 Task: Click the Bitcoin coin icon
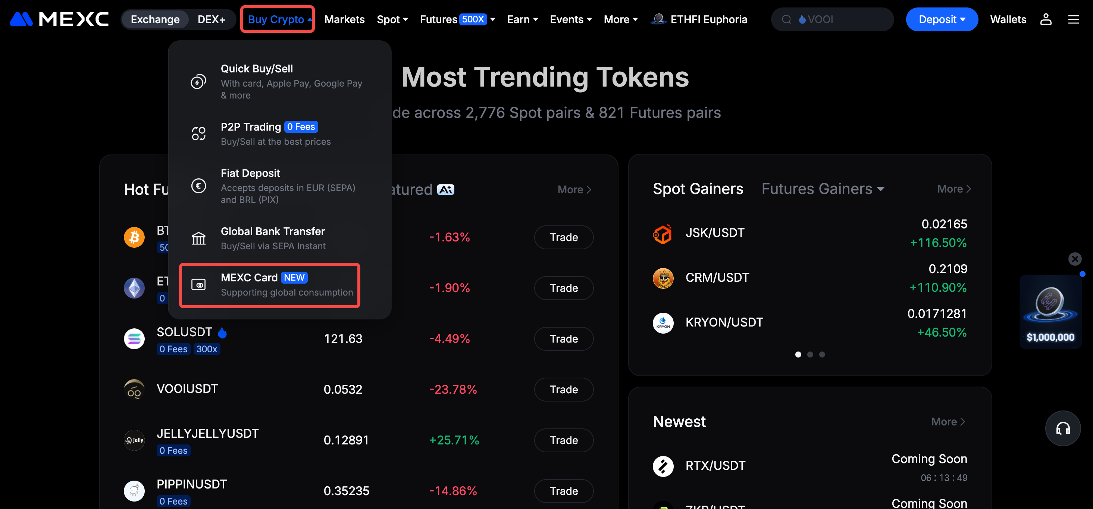[x=134, y=237]
